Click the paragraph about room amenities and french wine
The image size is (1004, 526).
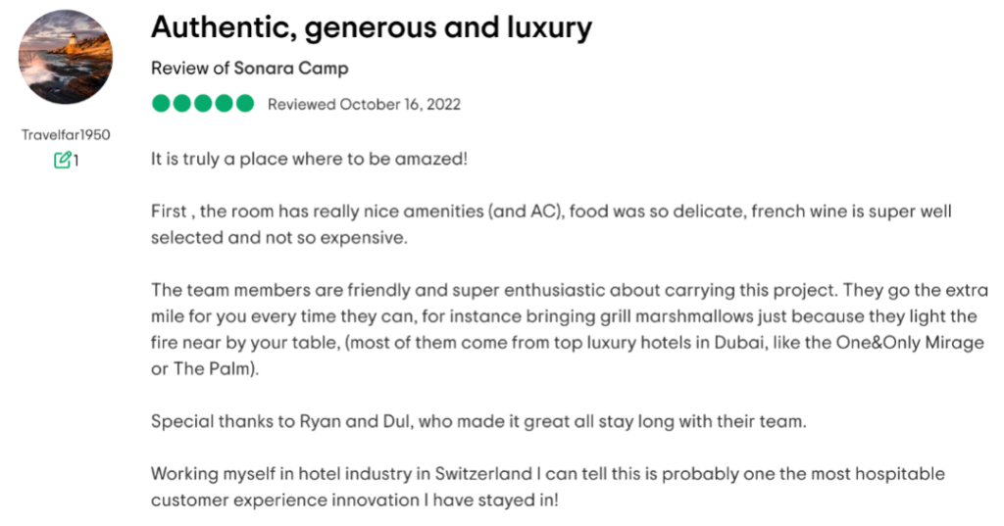(x=551, y=224)
